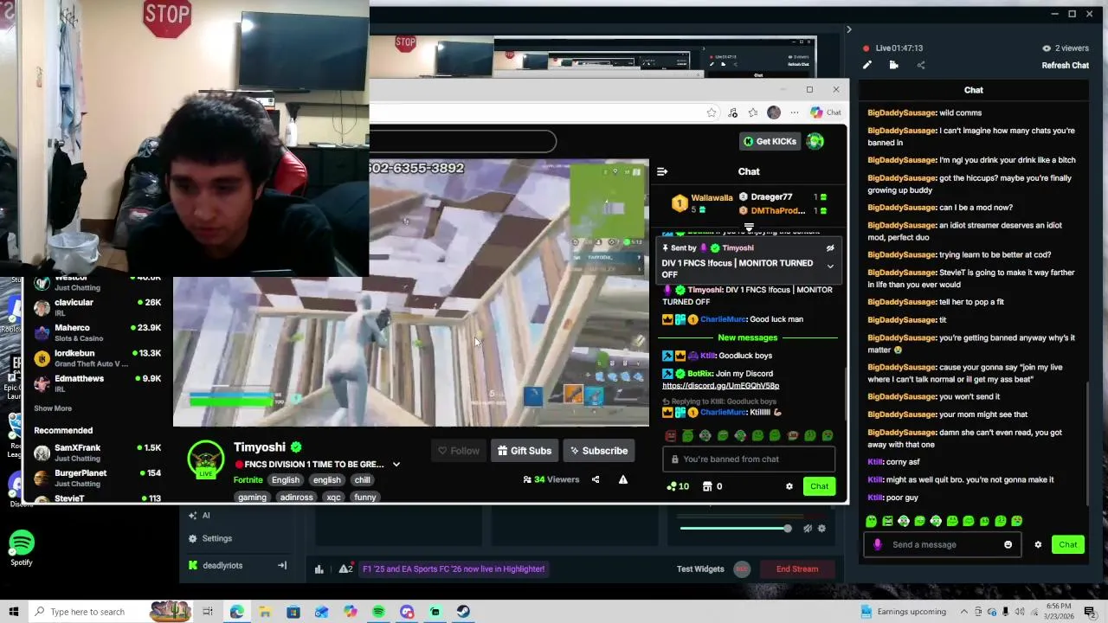This screenshot has width=1108, height=623.
Task: Click the share icon in the right chat panel
Action: (x=921, y=65)
